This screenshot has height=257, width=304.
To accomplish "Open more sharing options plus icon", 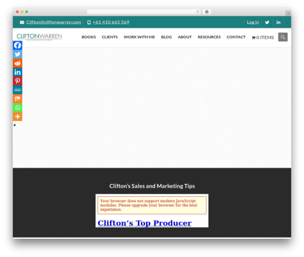I will click(x=18, y=117).
